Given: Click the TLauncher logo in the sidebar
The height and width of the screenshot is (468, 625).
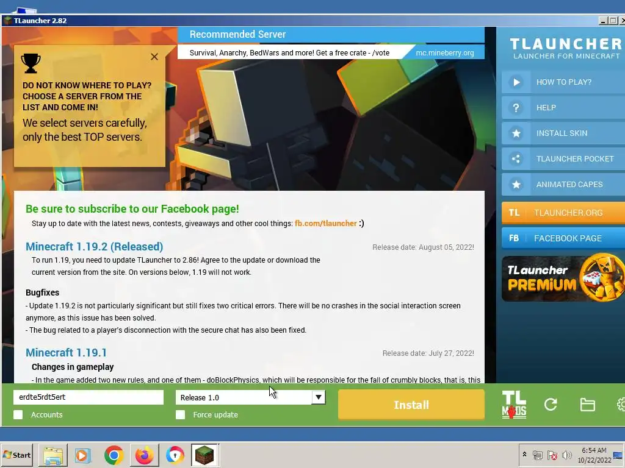Looking at the screenshot, I should pos(566,49).
